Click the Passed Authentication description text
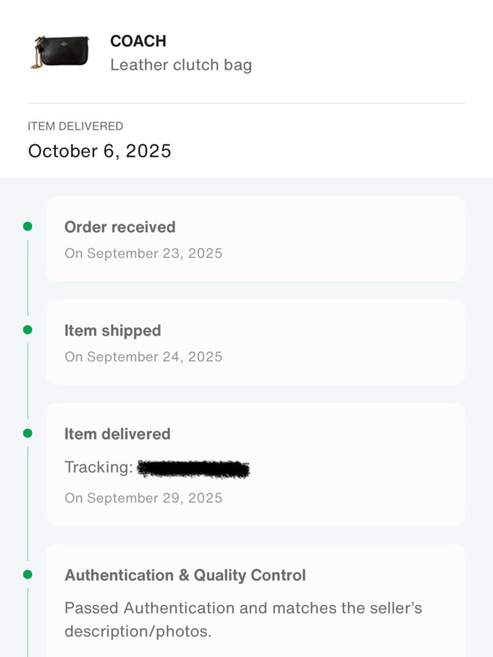 [243, 620]
